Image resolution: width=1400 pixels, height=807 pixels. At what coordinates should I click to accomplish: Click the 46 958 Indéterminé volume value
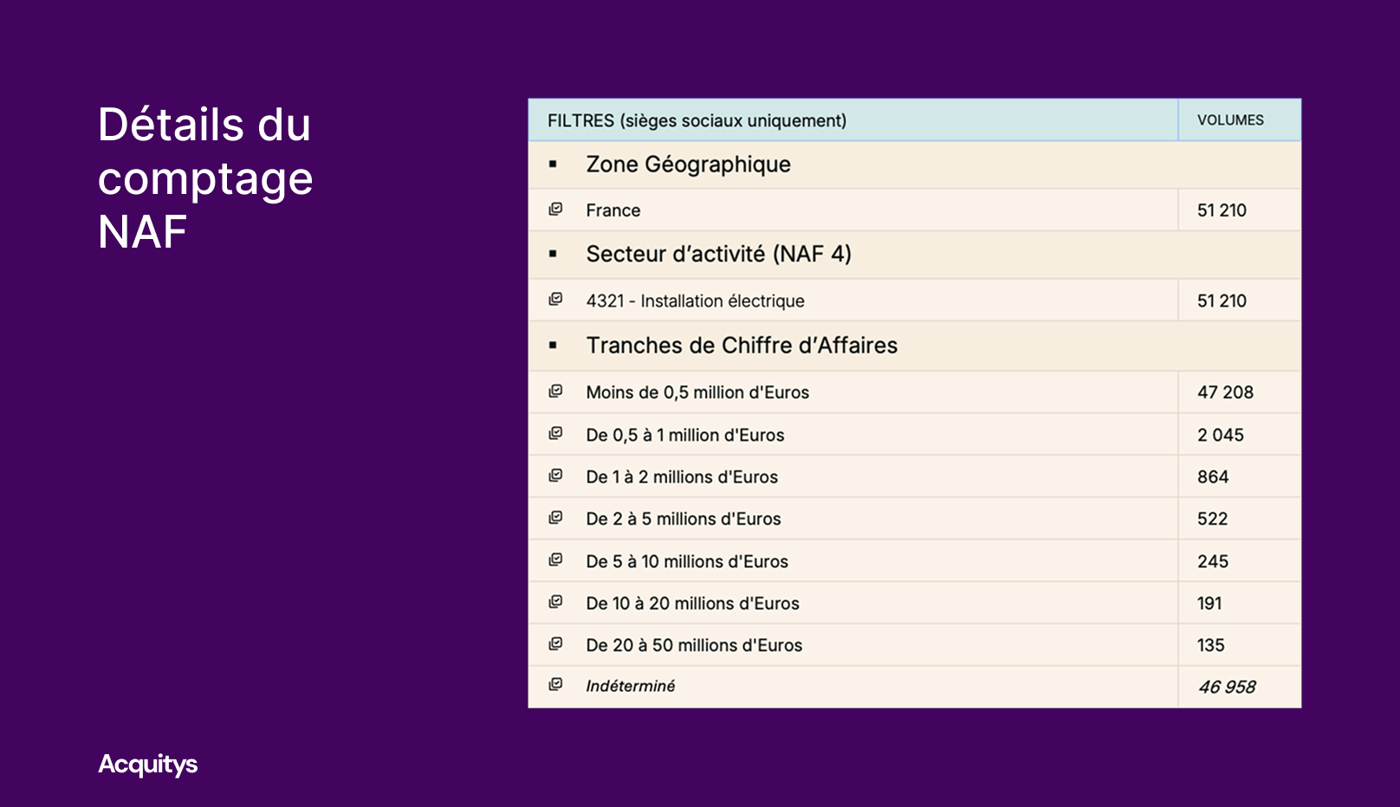point(1227,687)
